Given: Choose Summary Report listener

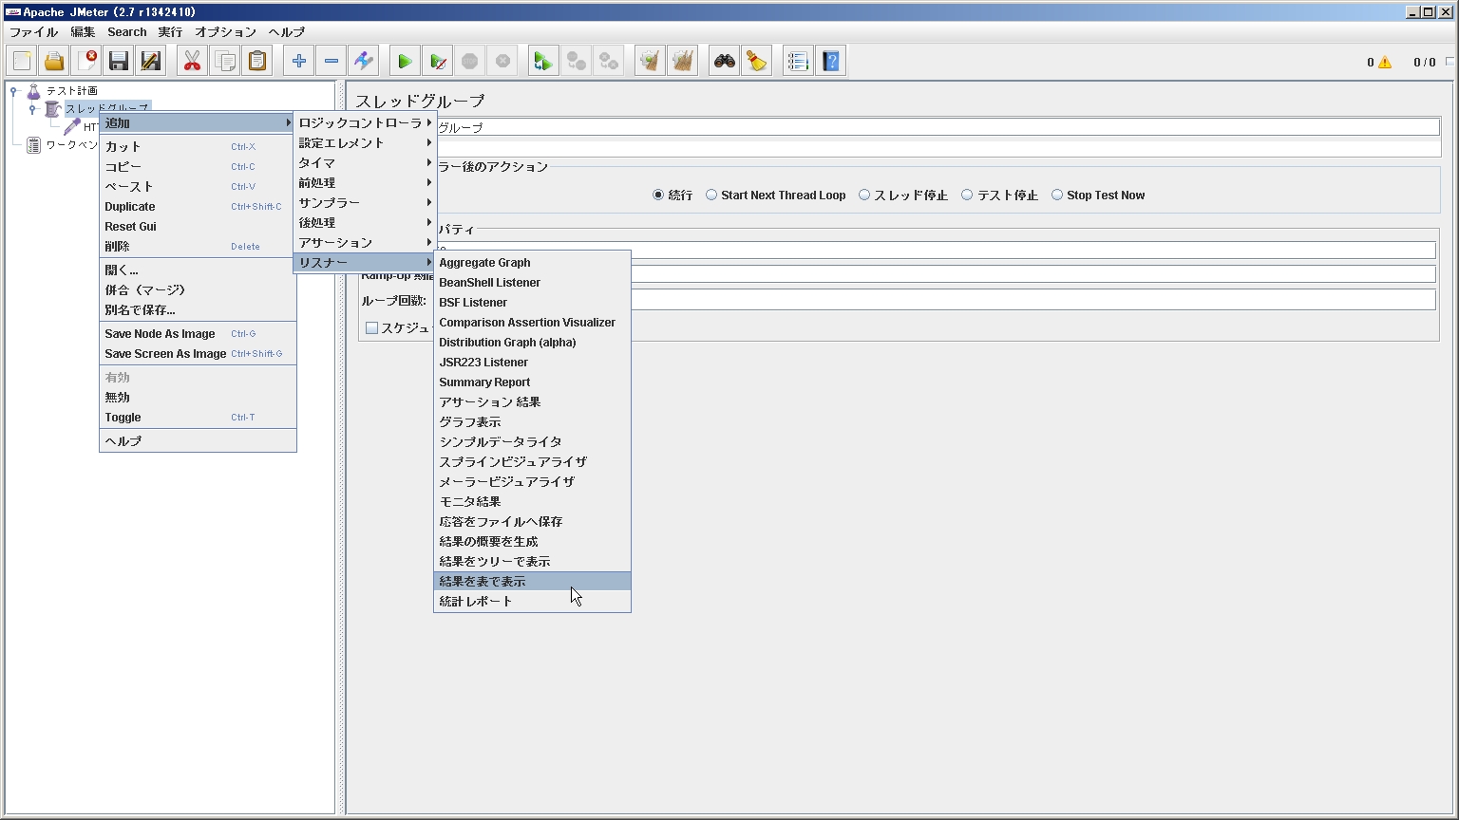Looking at the screenshot, I should 532,382.
